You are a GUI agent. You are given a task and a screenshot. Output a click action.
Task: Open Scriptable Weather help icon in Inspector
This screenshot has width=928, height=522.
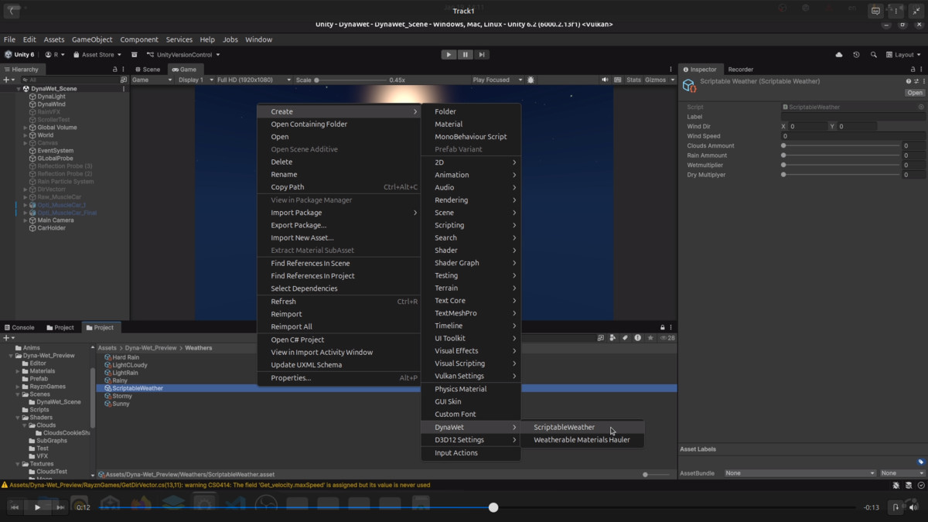click(909, 81)
